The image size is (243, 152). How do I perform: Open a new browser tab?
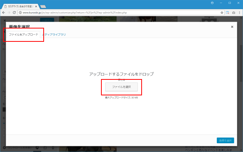click(43, 6)
